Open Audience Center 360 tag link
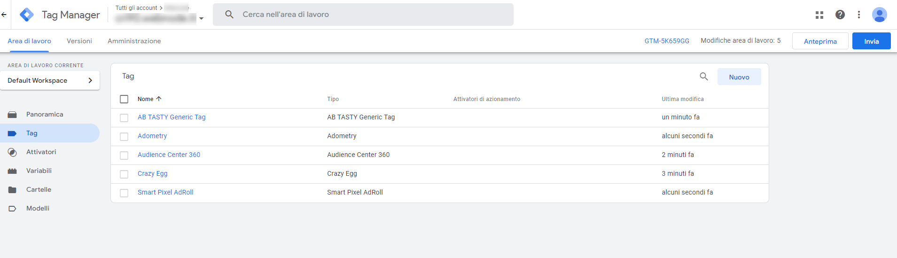 [169, 155]
